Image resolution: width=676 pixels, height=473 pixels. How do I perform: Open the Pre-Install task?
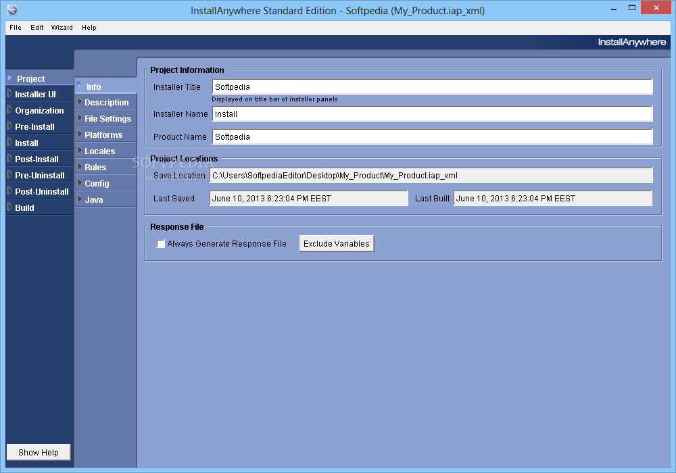coord(40,126)
